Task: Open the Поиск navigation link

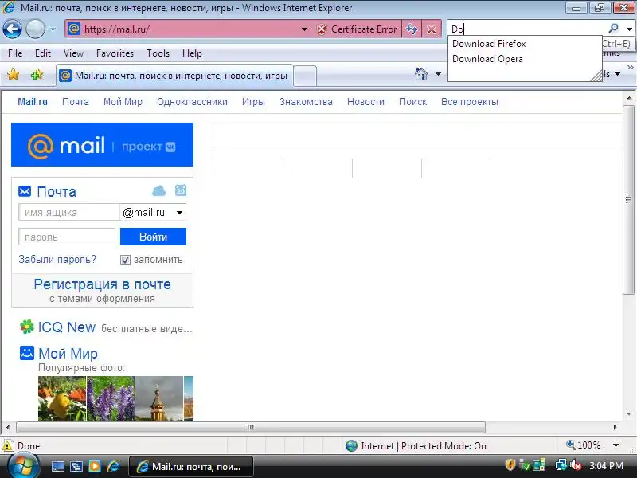Action: pos(412,102)
